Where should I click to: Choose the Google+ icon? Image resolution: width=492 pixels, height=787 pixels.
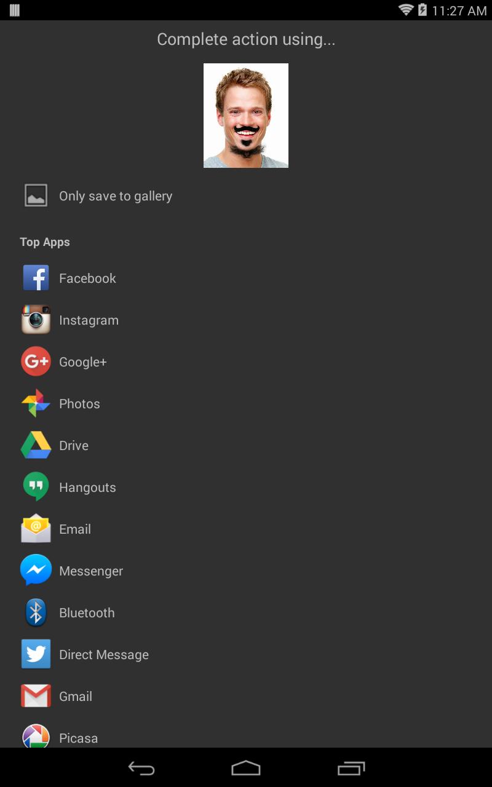pyautogui.click(x=36, y=362)
